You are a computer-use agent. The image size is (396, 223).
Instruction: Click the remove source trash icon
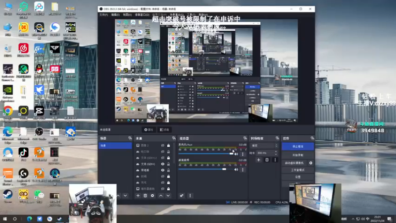coord(145,196)
